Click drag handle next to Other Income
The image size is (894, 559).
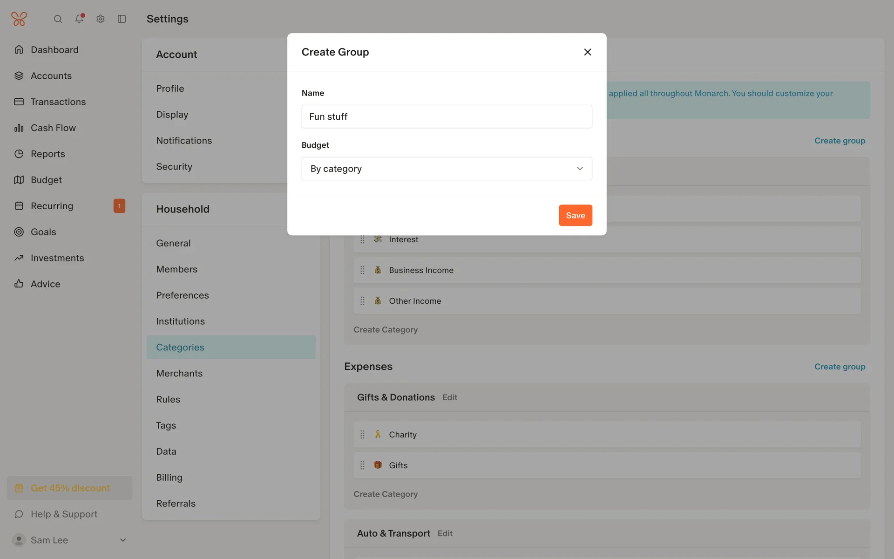pos(362,301)
